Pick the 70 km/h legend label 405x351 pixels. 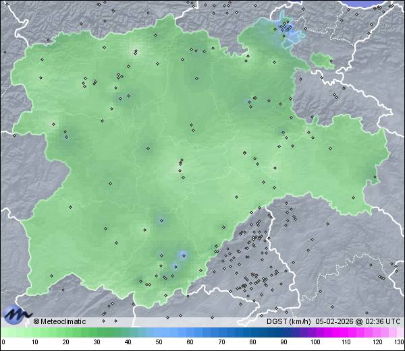click(x=221, y=342)
